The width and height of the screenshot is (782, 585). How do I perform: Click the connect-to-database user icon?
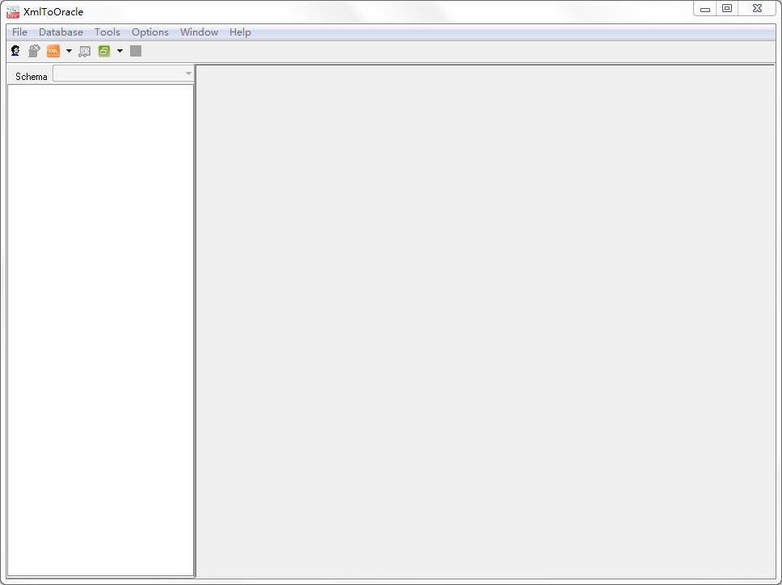click(x=15, y=51)
